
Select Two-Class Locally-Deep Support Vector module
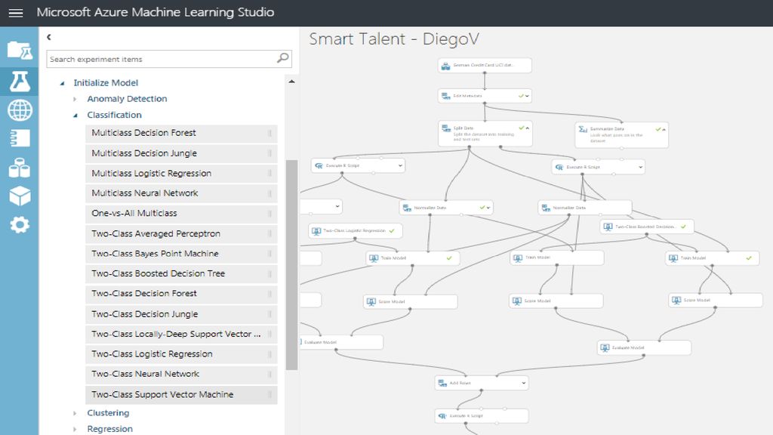(x=181, y=335)
